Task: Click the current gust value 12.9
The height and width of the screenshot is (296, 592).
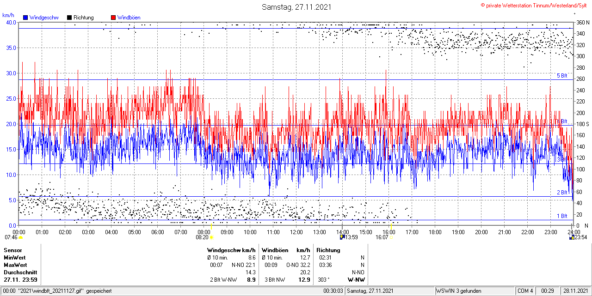Action: point(304,279)
